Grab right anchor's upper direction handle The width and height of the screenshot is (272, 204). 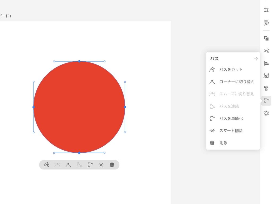[x=125, y=82]
